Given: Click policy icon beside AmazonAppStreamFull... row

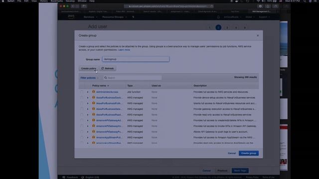Looking at the screenshot, I should (94, 137).
